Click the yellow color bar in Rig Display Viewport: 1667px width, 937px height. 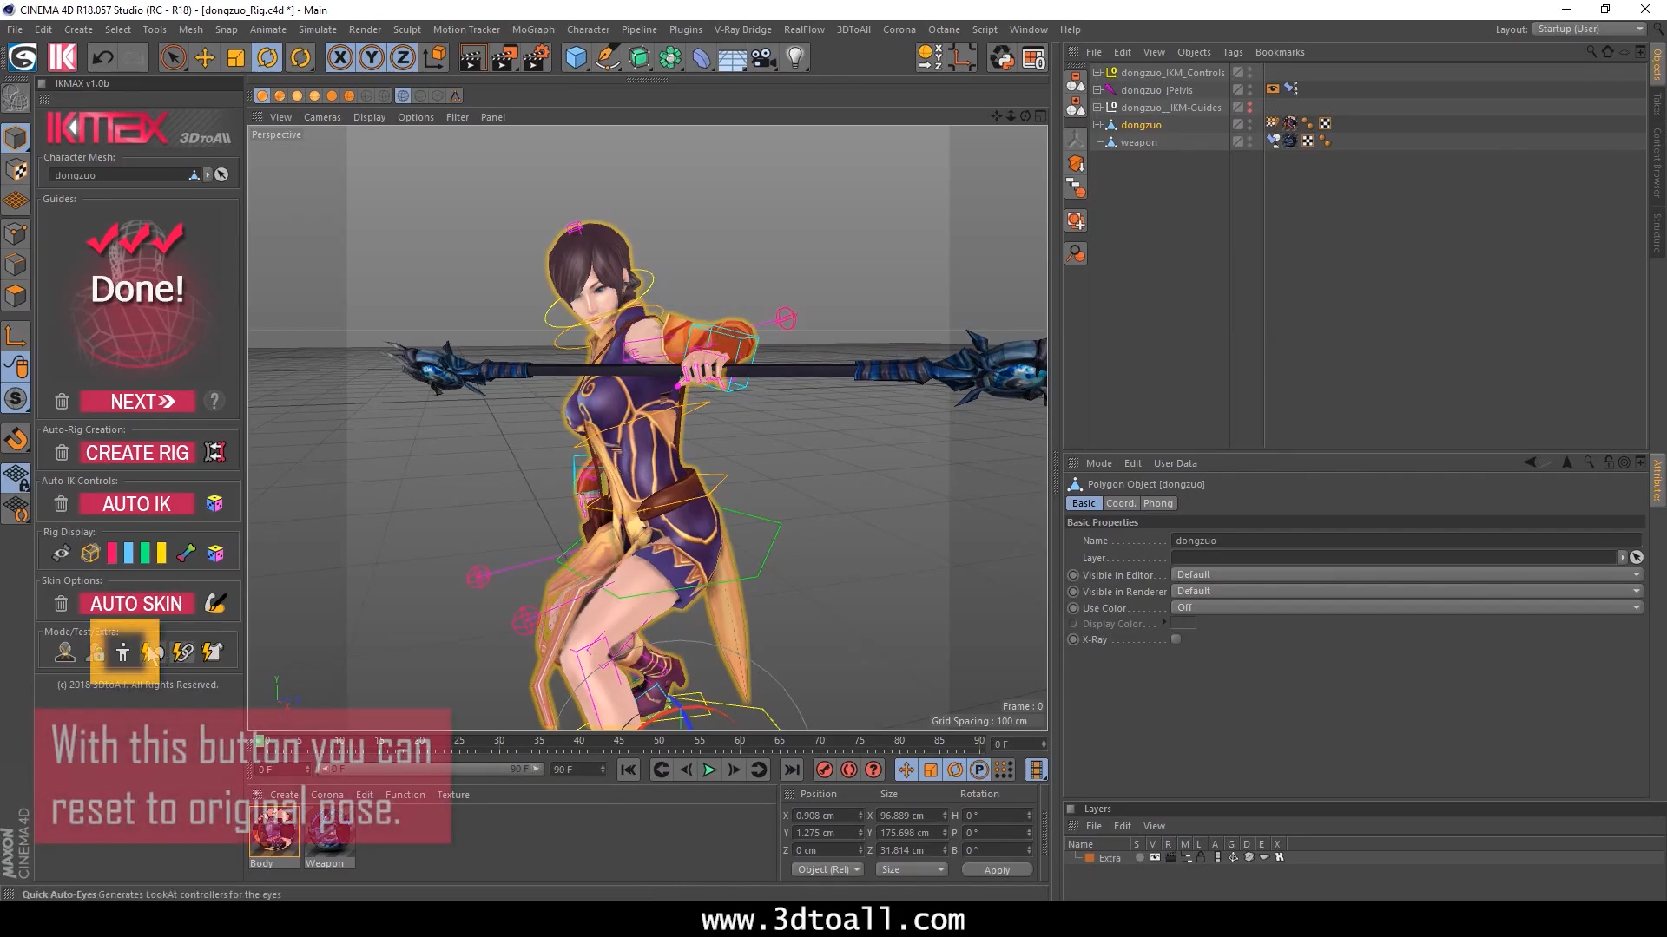tap(161, 554)
